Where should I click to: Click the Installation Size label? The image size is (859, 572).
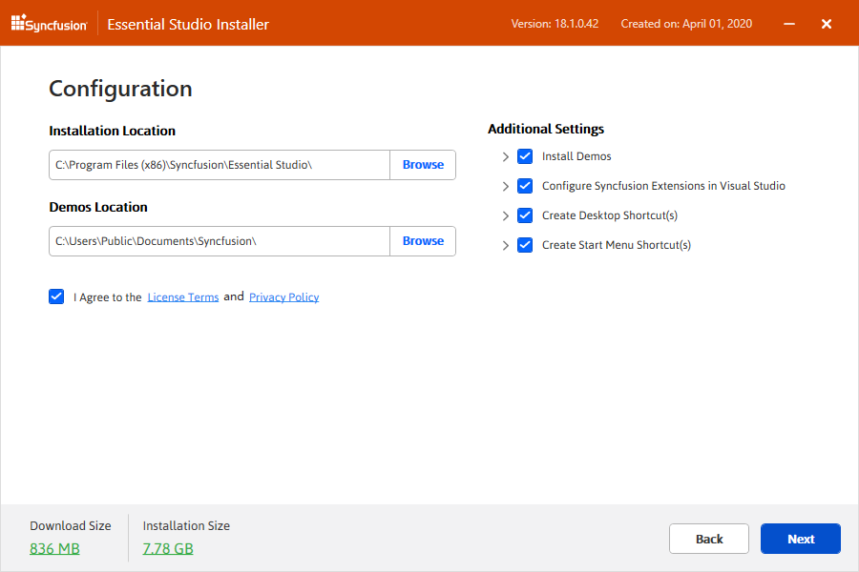tap(186, 526)
